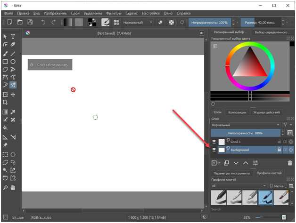Switch to the Параметры инструмента tab
Screen dimensions: 296x223
(231, 173)
